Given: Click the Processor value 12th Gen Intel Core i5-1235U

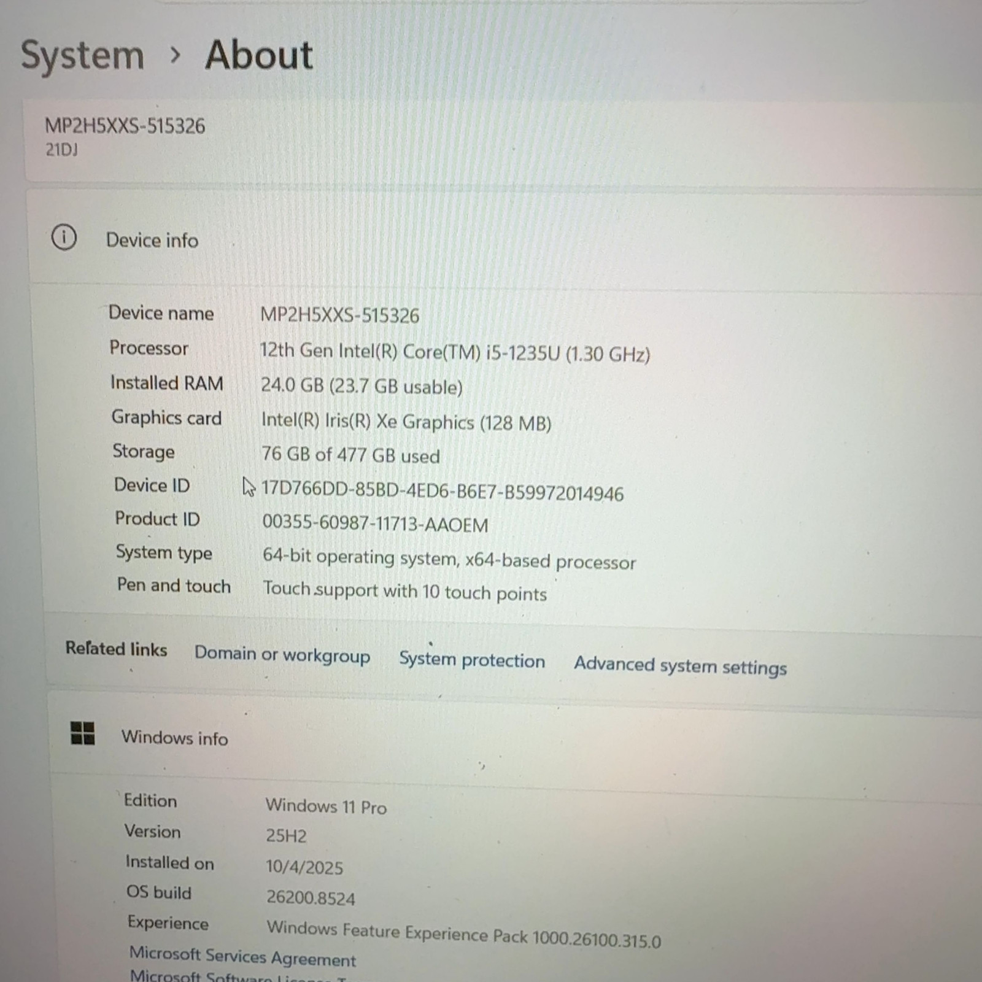Looking at the screenshot, I should click(455, 352).
